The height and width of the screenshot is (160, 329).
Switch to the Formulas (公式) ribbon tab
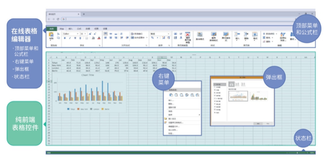(x=79, y=29)
